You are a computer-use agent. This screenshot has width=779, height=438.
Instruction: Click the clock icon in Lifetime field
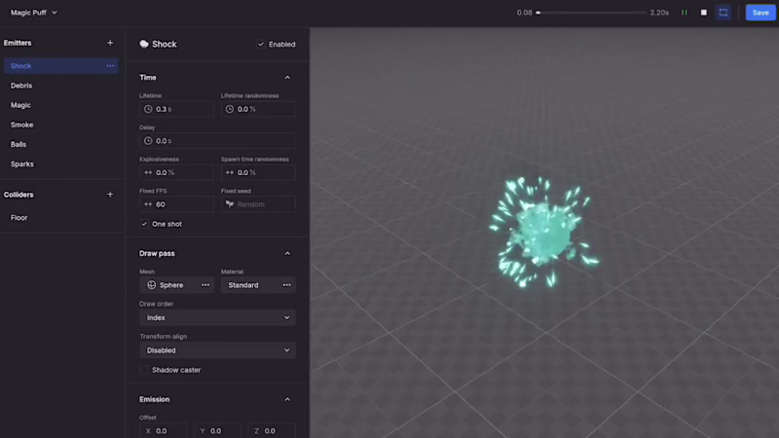click(x=148, y=109)
